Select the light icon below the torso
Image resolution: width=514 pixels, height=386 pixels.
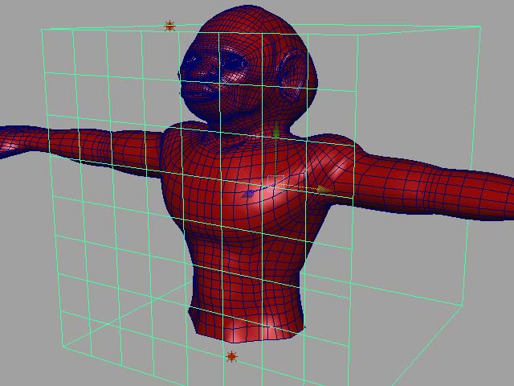(231, 356)
